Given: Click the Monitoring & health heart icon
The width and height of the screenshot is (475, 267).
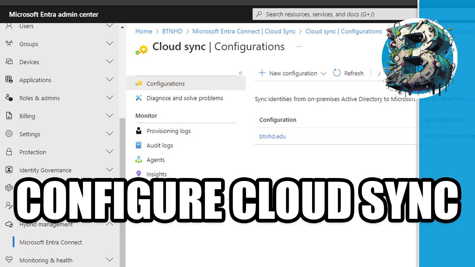Looking at the screenshot, I should [9, 260].
